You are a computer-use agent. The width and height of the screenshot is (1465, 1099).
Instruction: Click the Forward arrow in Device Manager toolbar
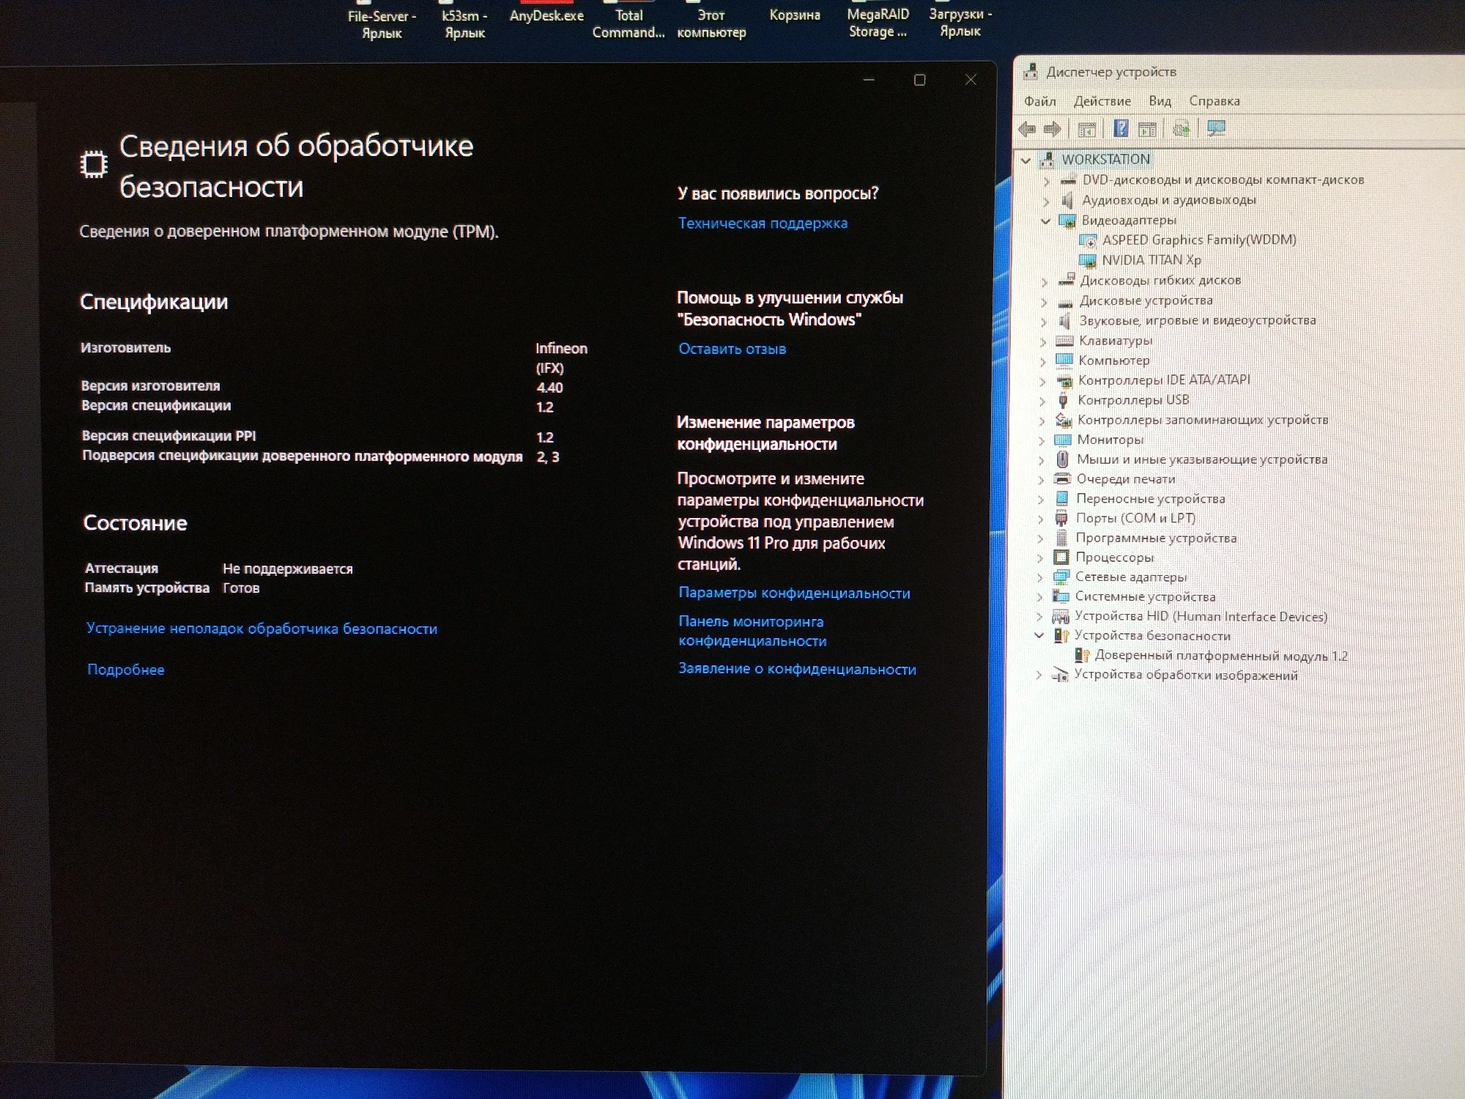pos(1053,130)
